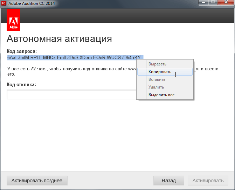The image size is (235, 190).
Task: Click the Автономная активация heading
Action: pos(59,39)
